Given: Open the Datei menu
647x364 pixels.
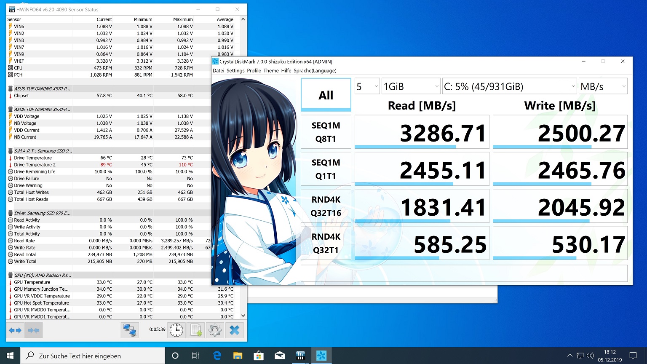Looking at the screenshot, I should click(219, 71).
